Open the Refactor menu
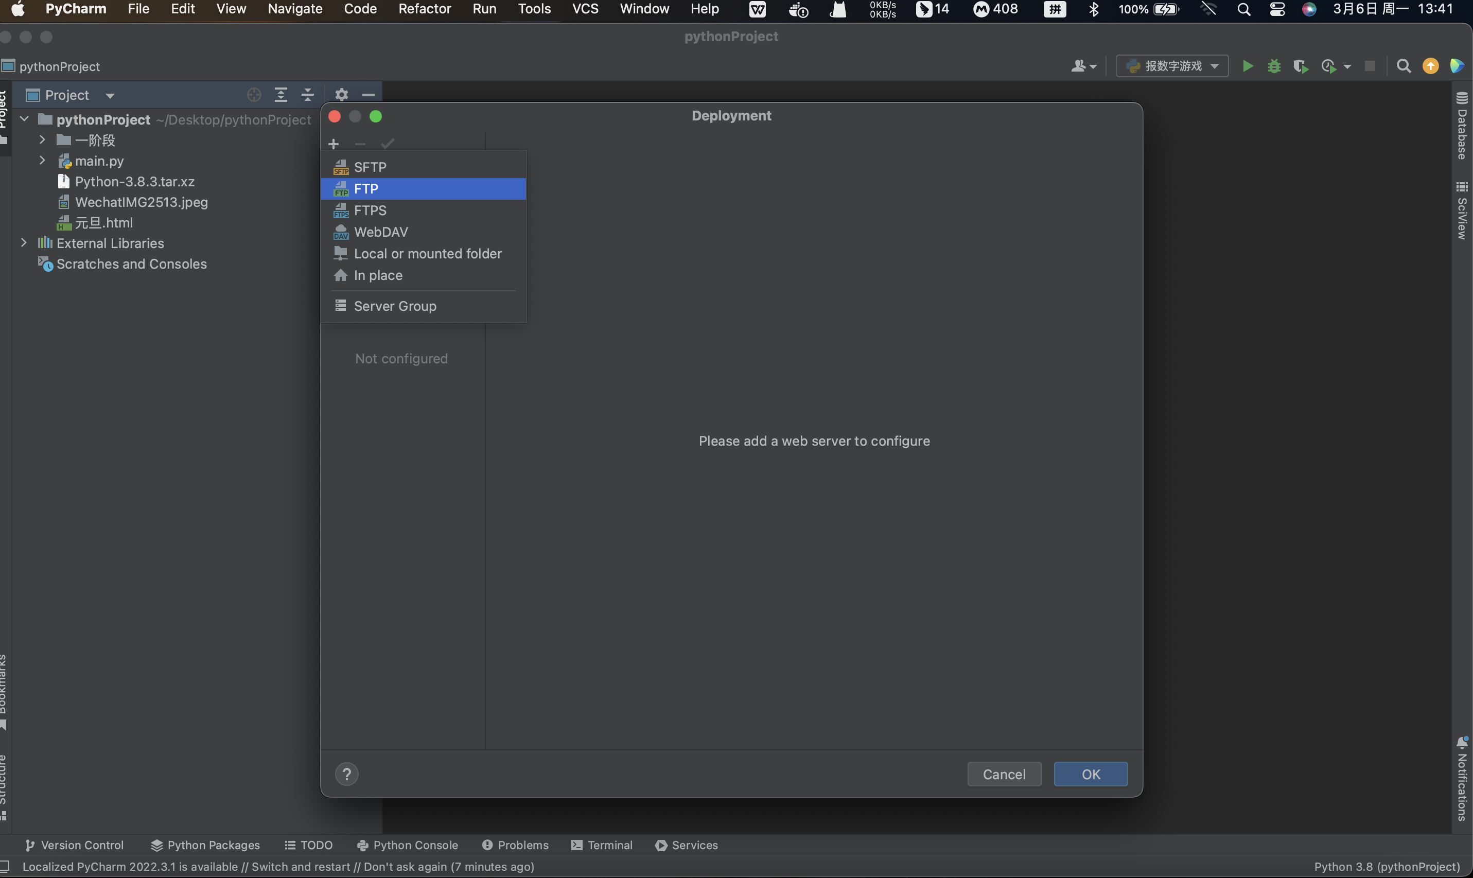This screenshot has width=1473, height=878. point(424,9)
